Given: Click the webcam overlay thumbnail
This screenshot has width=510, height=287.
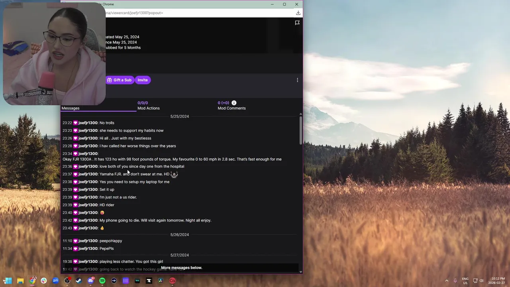Looking at the screenshot, I should point(54,54).
